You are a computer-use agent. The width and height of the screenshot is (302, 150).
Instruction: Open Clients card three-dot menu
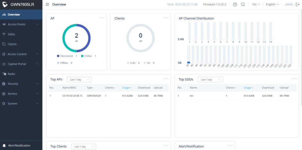pyautogui.click(x=166, y=18)
